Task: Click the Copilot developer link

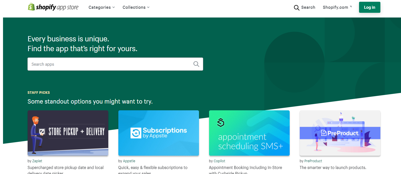Action: click(x=219, y=161)
